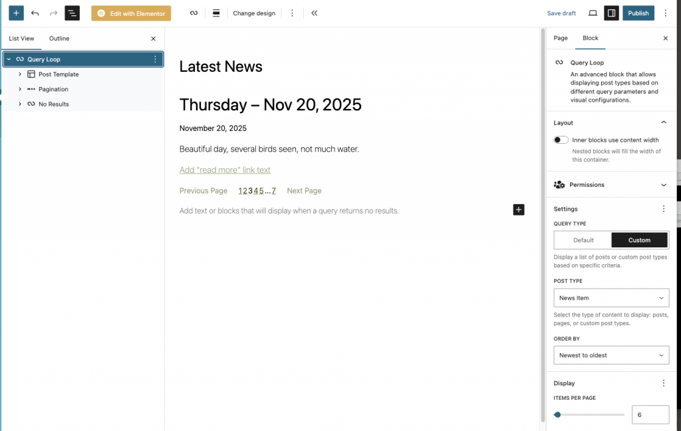Select the Default query type

click(x=583, y=240)
